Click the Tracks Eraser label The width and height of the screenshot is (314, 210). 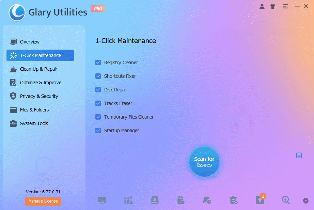[118, 103]
